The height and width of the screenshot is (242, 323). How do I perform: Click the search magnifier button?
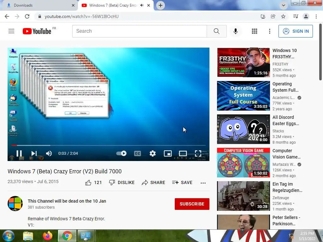(216, 31)
